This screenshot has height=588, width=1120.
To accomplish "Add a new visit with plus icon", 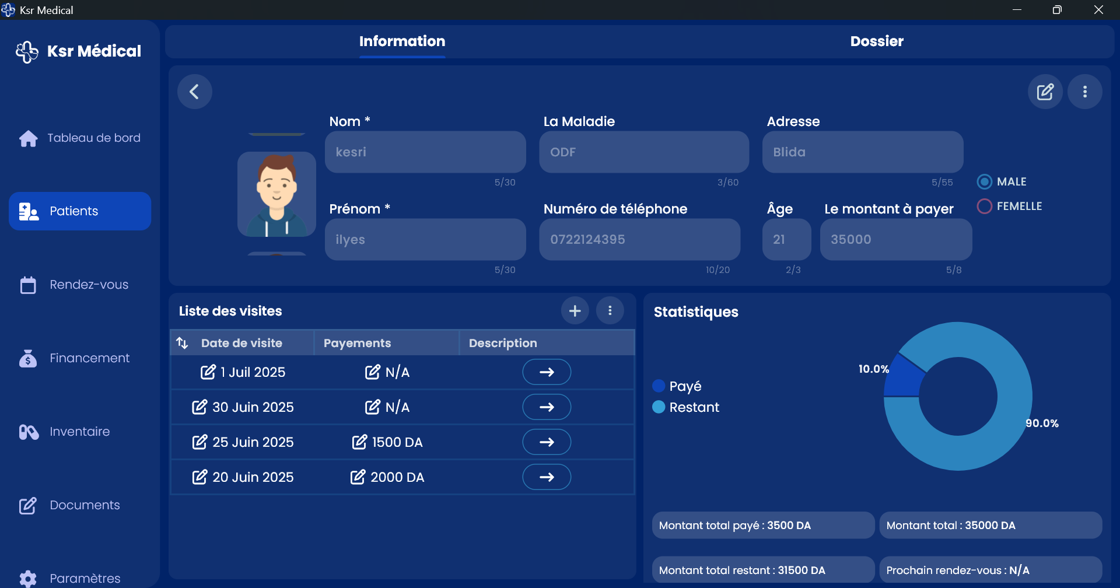I will point(575,311).
